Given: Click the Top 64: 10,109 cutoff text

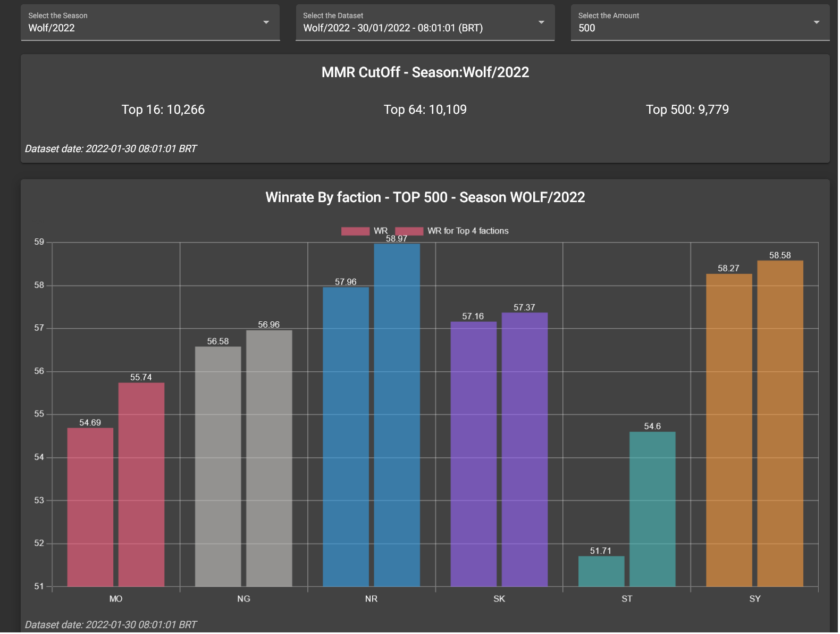Looking at the screenshot, I should pyautogui.click(x=425, y=110).
